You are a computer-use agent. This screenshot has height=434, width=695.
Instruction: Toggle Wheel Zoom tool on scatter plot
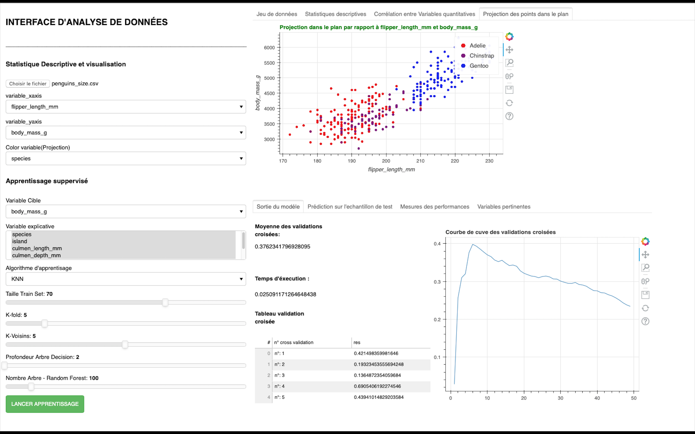pos(509,76)
